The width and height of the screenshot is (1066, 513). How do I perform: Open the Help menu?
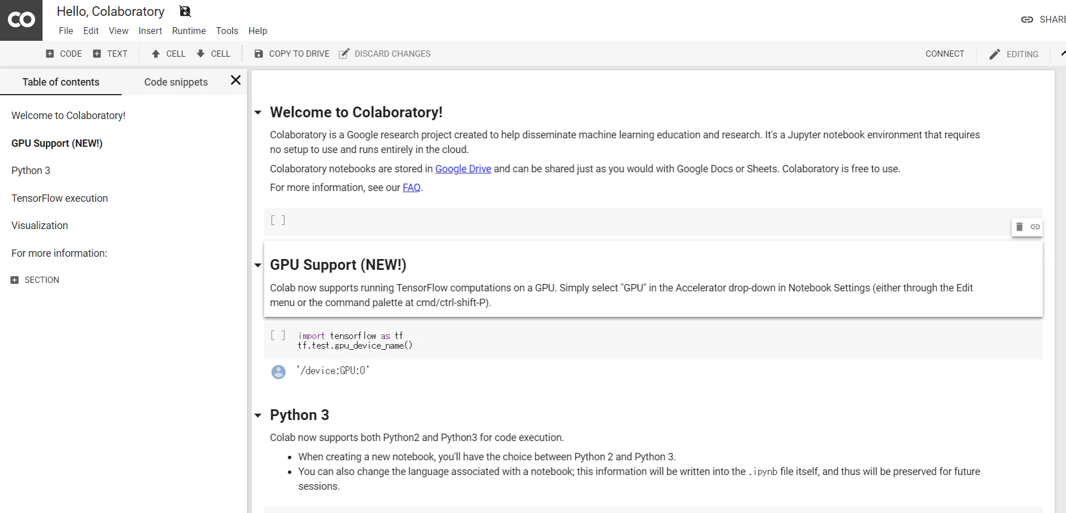pos(257,31)
